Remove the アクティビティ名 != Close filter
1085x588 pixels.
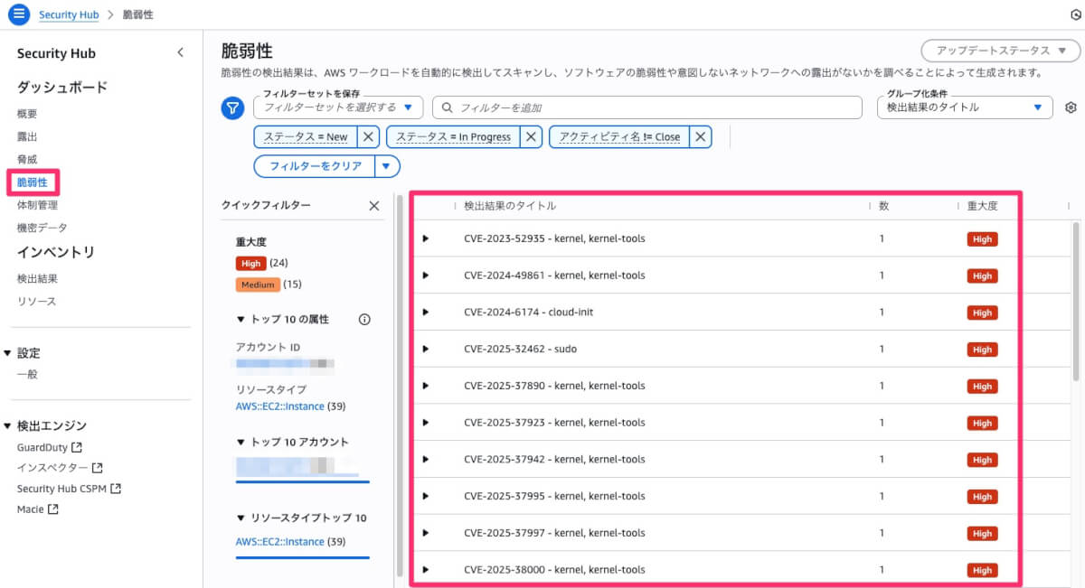click(x=700, y=137)
